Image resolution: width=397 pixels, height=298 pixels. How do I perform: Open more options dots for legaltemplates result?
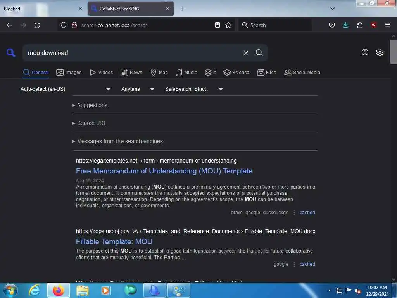(x=294, y=213)
